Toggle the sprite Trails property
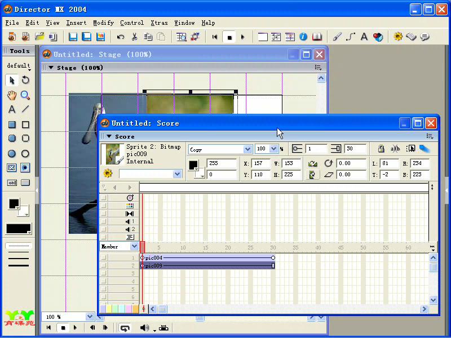This screenshot has height=338, width=451. 425,149
